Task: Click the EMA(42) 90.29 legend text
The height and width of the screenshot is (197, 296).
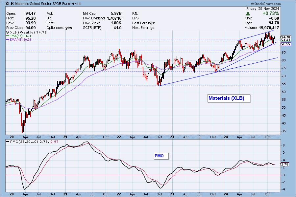Action: [x=20, y=40]
